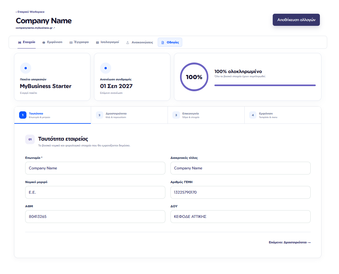Click the Company Name page title
The height and width of the screenshot is (274, 339).
44,21
